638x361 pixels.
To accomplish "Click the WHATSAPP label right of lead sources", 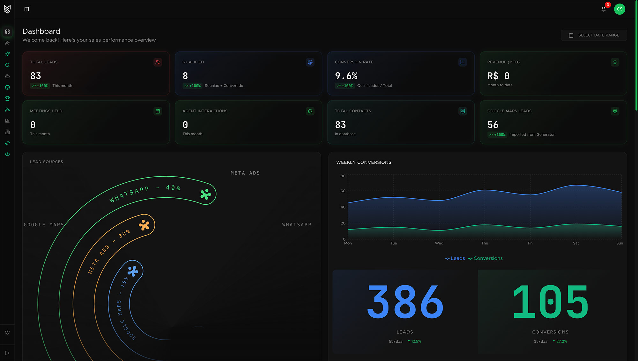I will [297, 225].
